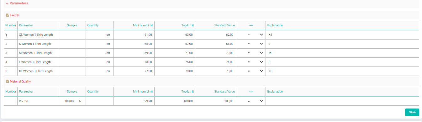Click the L row explanation field
This screenshot has width=422, height=122.
342,62
